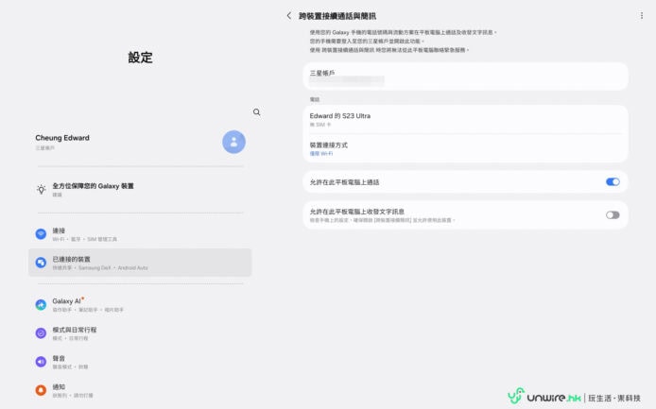The image size is (656, 409).
Task: Open the settings search magnifier icon
Action: [x=256, y=112]
